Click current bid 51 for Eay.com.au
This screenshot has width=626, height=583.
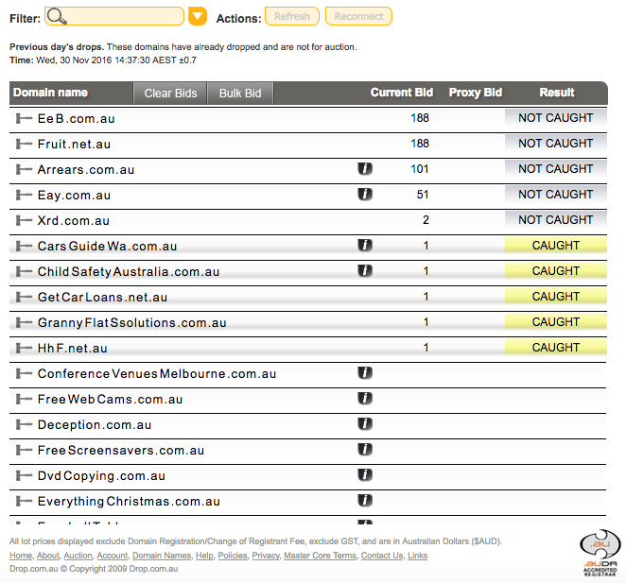click(423, 195)
